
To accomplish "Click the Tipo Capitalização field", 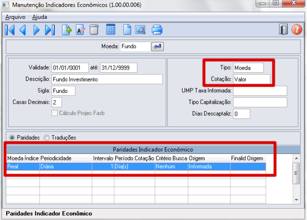I will pos(260,102).
